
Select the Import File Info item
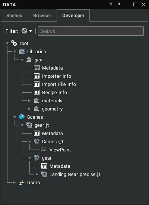(59, 84)
